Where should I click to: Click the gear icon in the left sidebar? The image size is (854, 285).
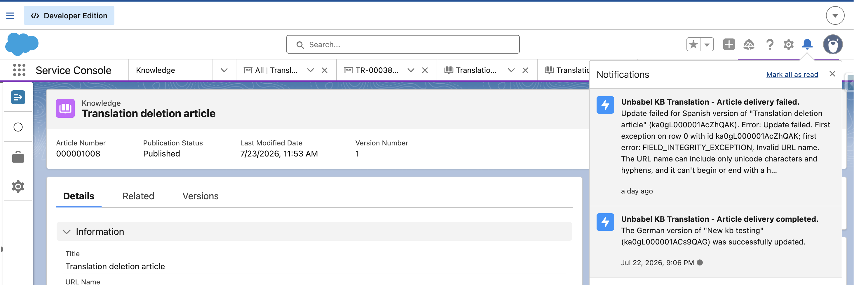point(18,187)
